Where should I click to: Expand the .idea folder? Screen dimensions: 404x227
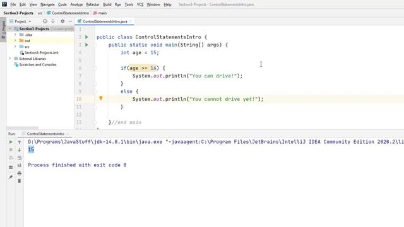tap(15, 35)
